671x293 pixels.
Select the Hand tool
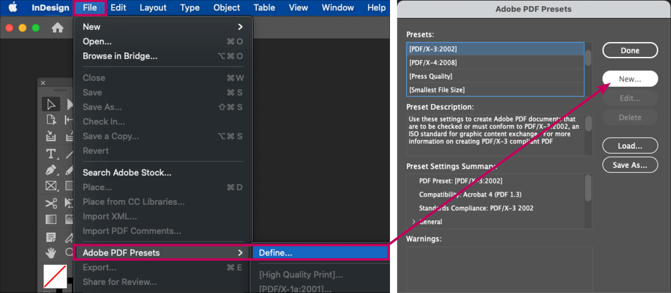[51, 253]
